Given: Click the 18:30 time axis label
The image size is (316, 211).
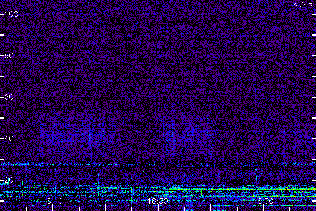Looking at the screenshot, I should 158,201.
